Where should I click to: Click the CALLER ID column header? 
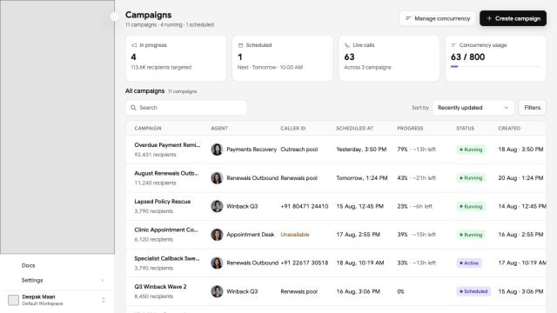(293, 128)
